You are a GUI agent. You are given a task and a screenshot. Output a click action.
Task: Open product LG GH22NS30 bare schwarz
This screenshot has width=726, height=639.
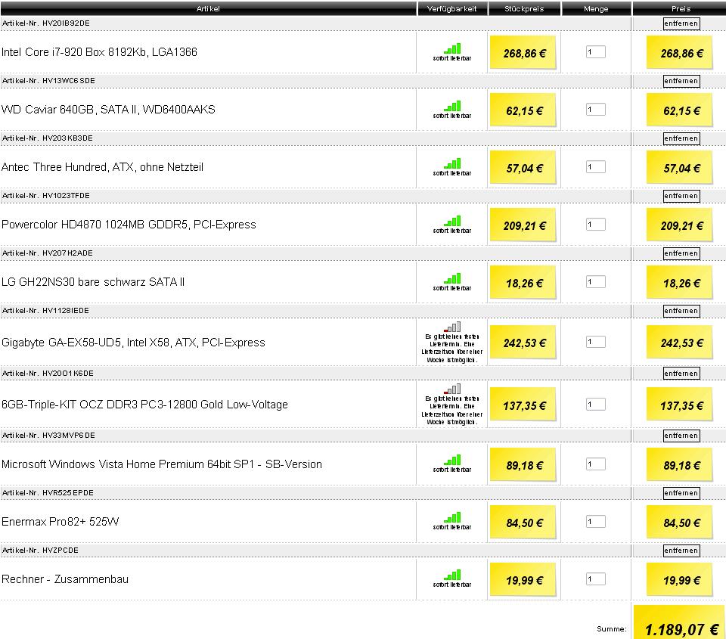click(93, 281)
